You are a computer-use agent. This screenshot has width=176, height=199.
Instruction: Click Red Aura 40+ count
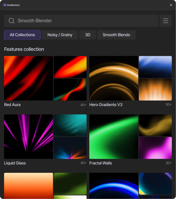point(83,105)
